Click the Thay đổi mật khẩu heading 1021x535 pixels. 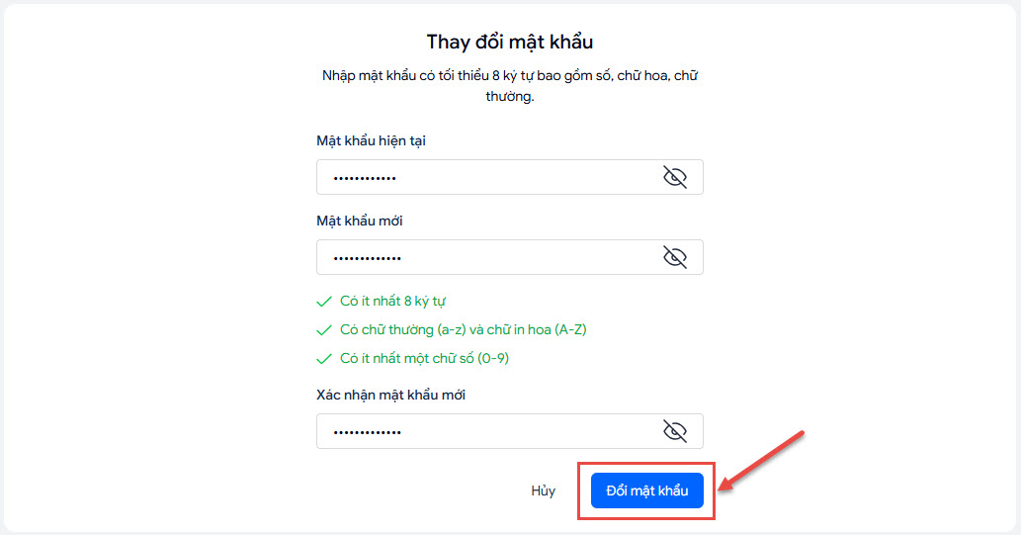[509, 42]
